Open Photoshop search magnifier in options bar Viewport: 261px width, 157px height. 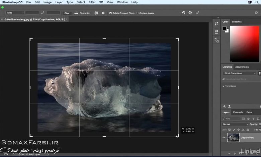click(256, 13)
